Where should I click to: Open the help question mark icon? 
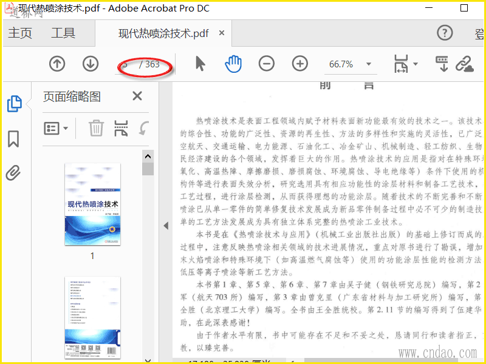click(445, 33)
